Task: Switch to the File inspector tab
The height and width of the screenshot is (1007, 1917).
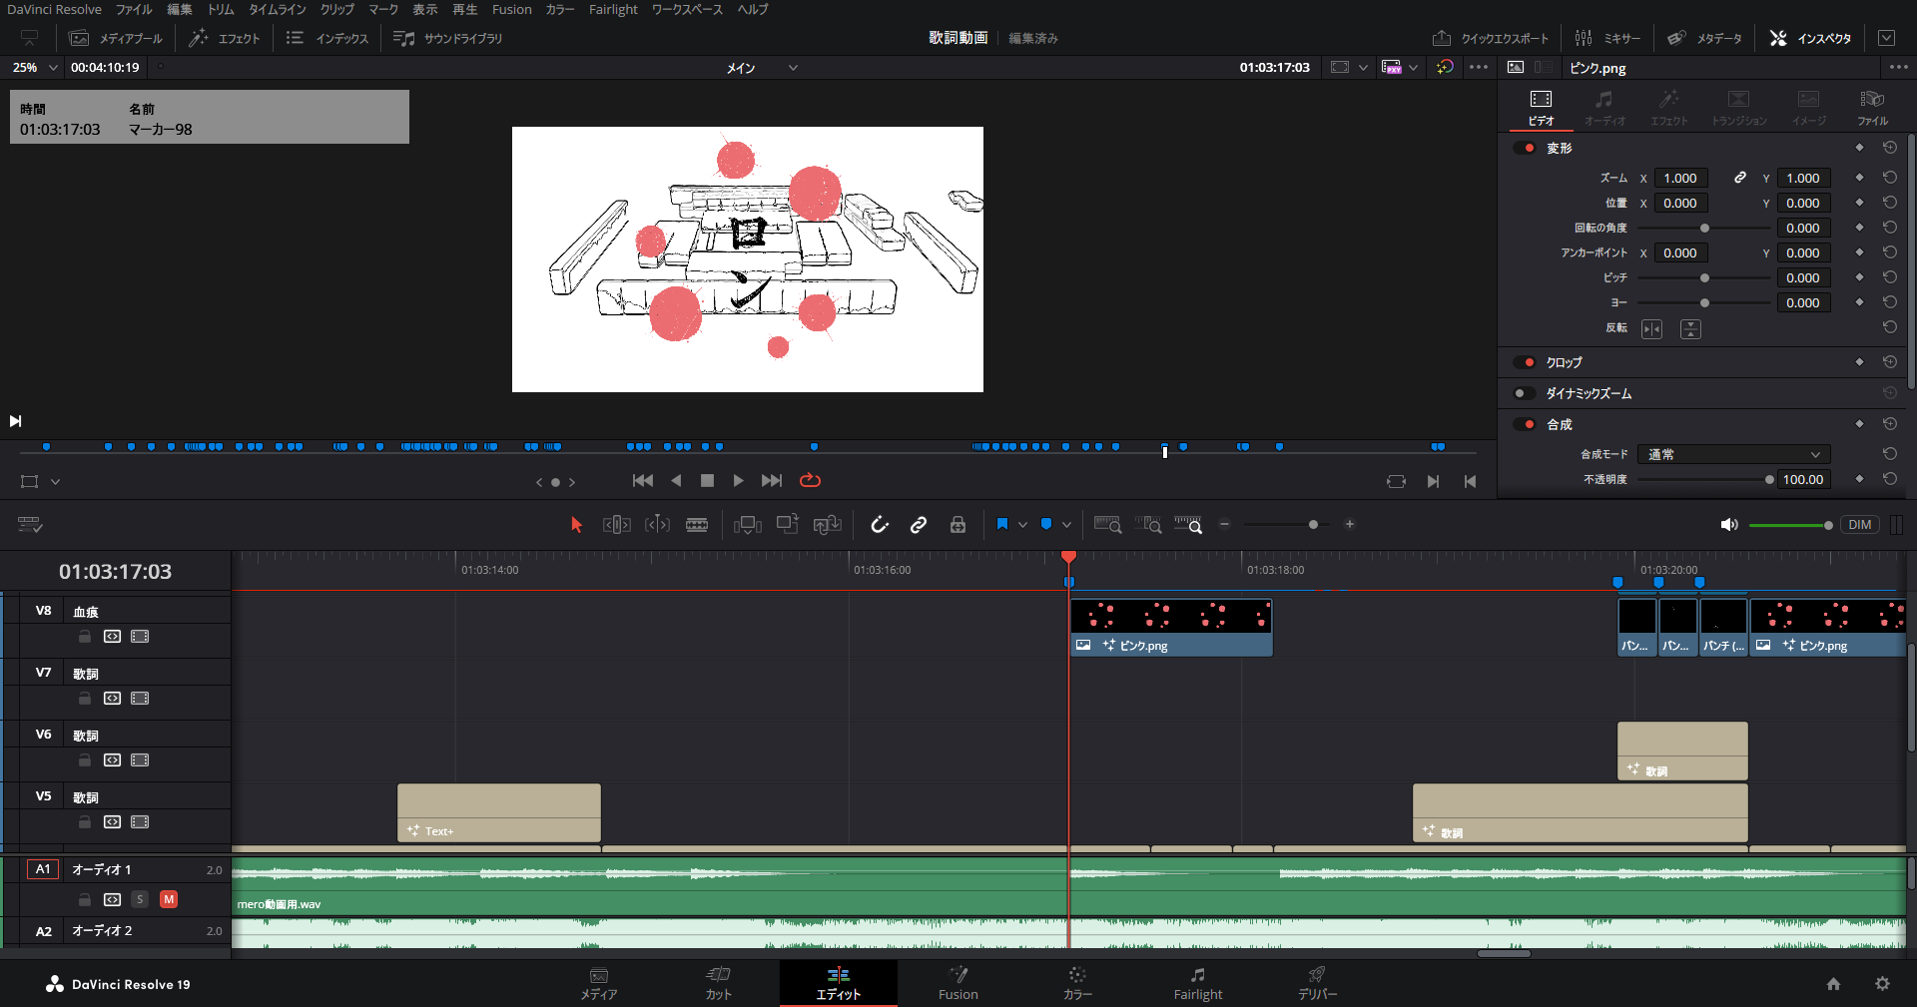Action: [x=1872, y=107]
